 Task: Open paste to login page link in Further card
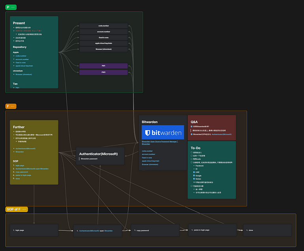click(23, 175)
